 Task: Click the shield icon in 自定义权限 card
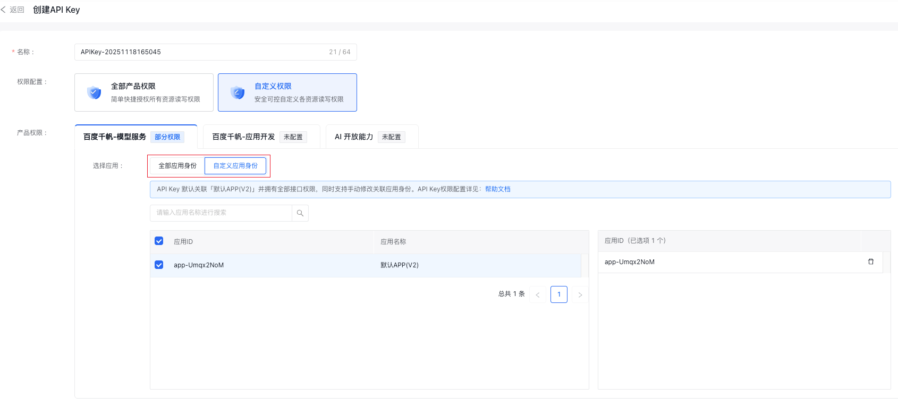pos(238,92)
